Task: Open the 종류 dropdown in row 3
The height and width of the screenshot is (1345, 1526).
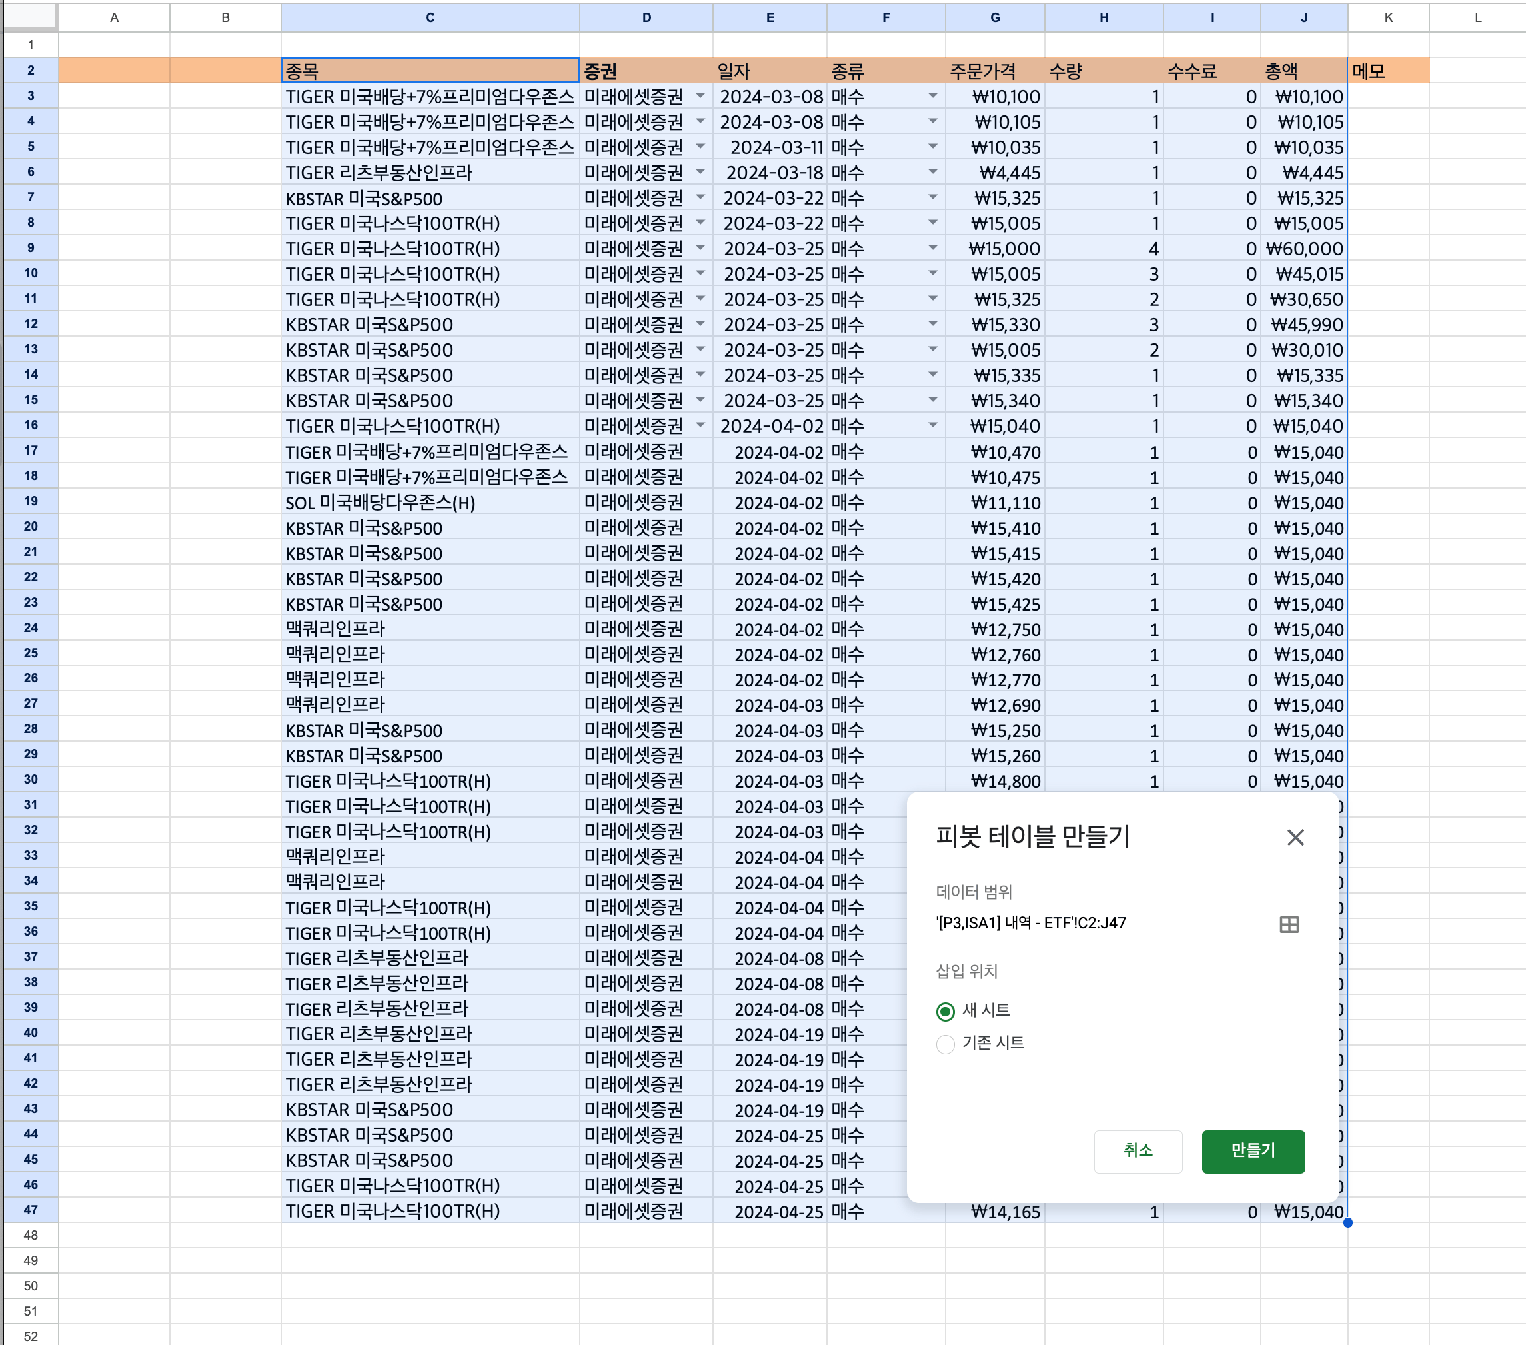Action: pyautogui.click(x=932, y=95)
